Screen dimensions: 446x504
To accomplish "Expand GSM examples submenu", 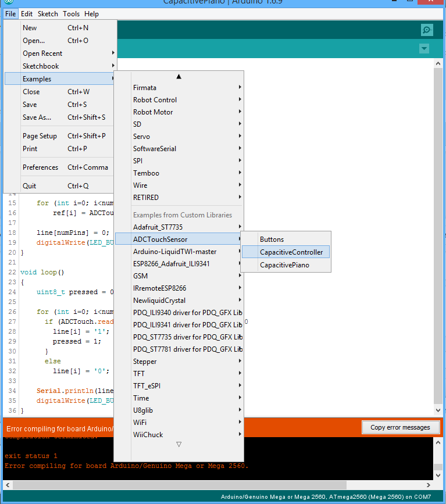I will [x=179, y=276].
